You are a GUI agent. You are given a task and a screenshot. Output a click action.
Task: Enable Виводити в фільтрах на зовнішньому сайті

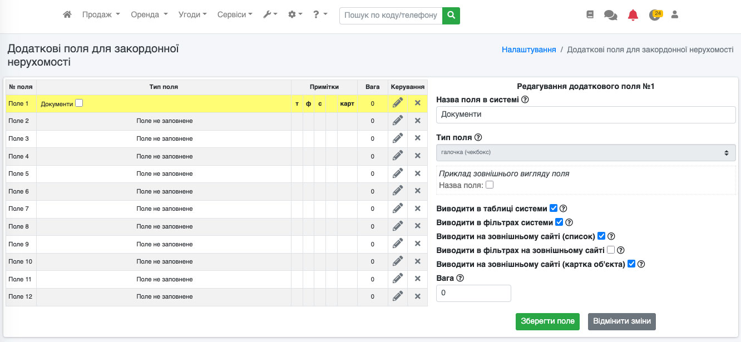611,250
